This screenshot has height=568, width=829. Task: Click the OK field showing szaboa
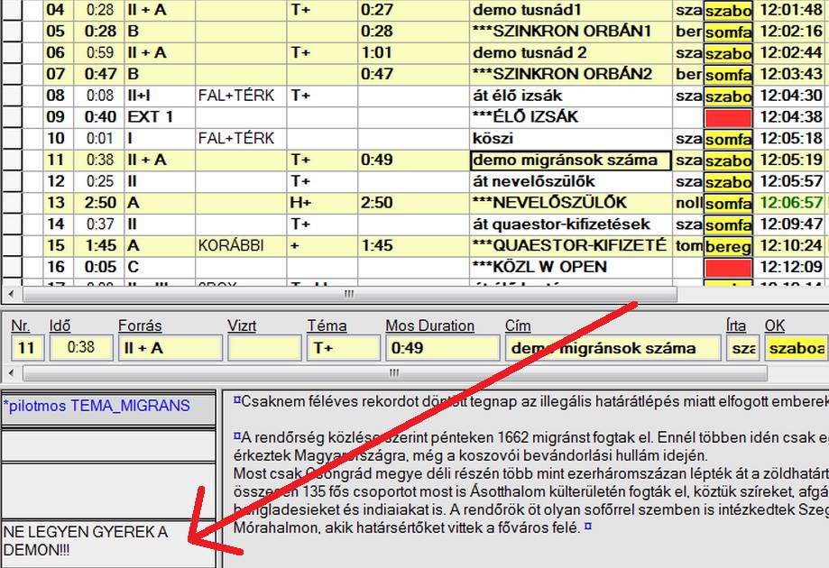795,348
